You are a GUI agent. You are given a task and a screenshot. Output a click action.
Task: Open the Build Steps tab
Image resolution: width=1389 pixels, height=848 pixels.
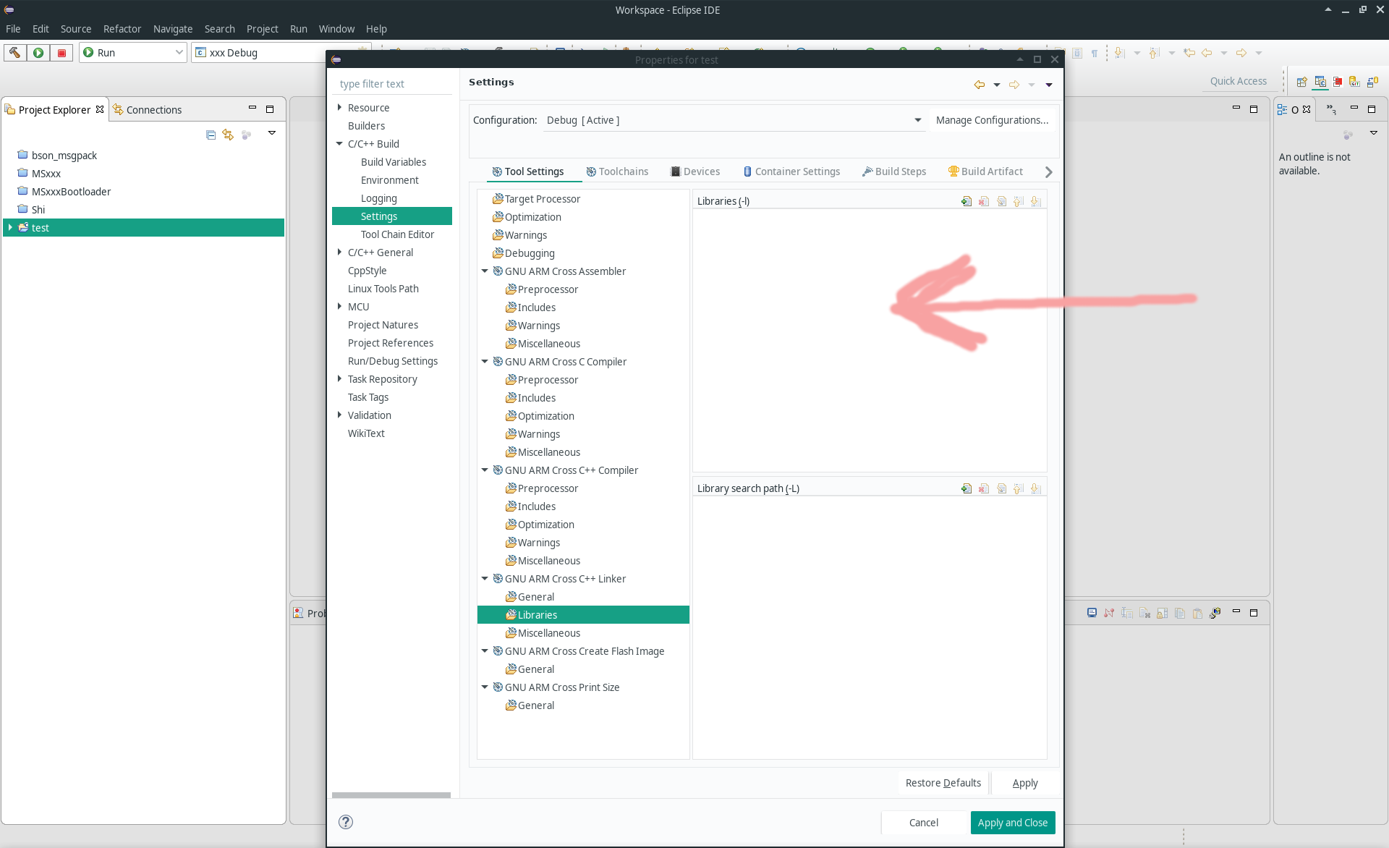pos(893,171)
